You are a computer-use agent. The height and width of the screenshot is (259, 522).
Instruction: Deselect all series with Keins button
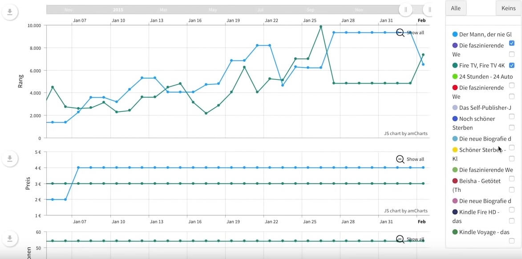tap(508, 8)
